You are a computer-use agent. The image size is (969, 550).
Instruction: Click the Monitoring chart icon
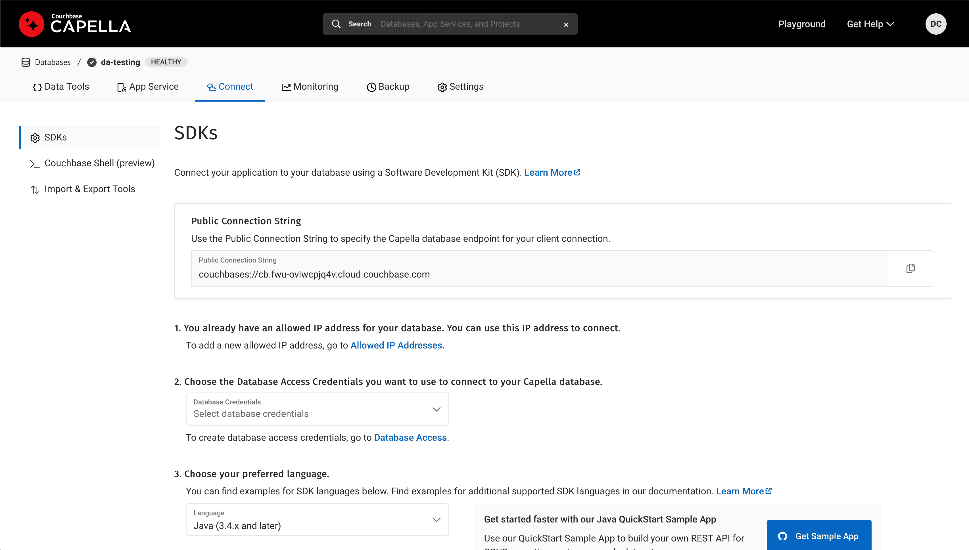pyautogui.click(x=286, y=87)
